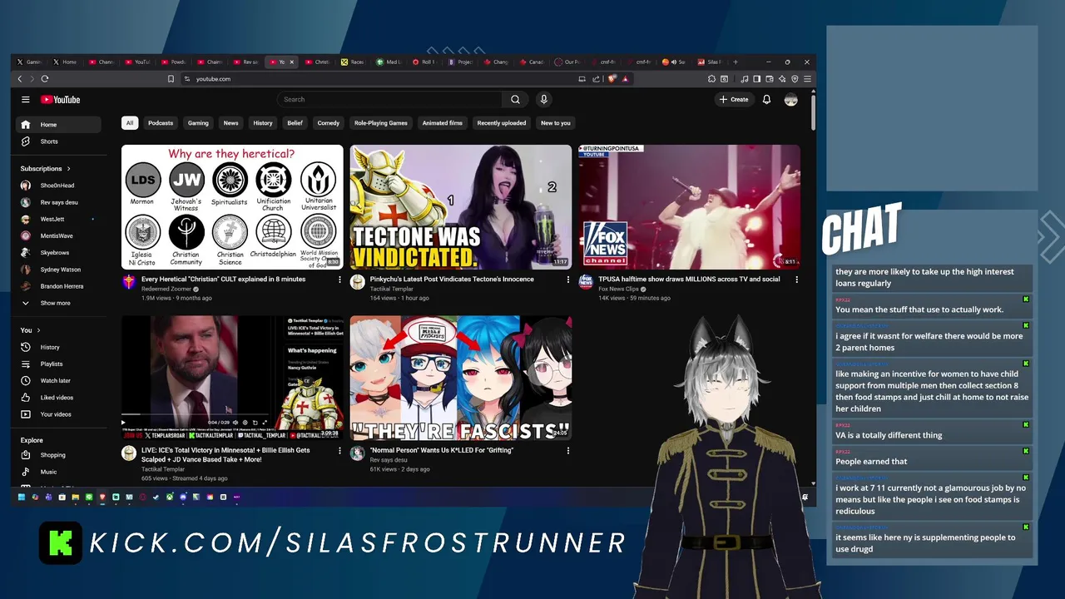Open Brandon Herrera subscription channel
This screenshot has height=599, width=1065.
pos(58,286)
